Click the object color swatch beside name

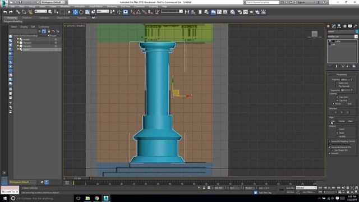click(357, 31)
